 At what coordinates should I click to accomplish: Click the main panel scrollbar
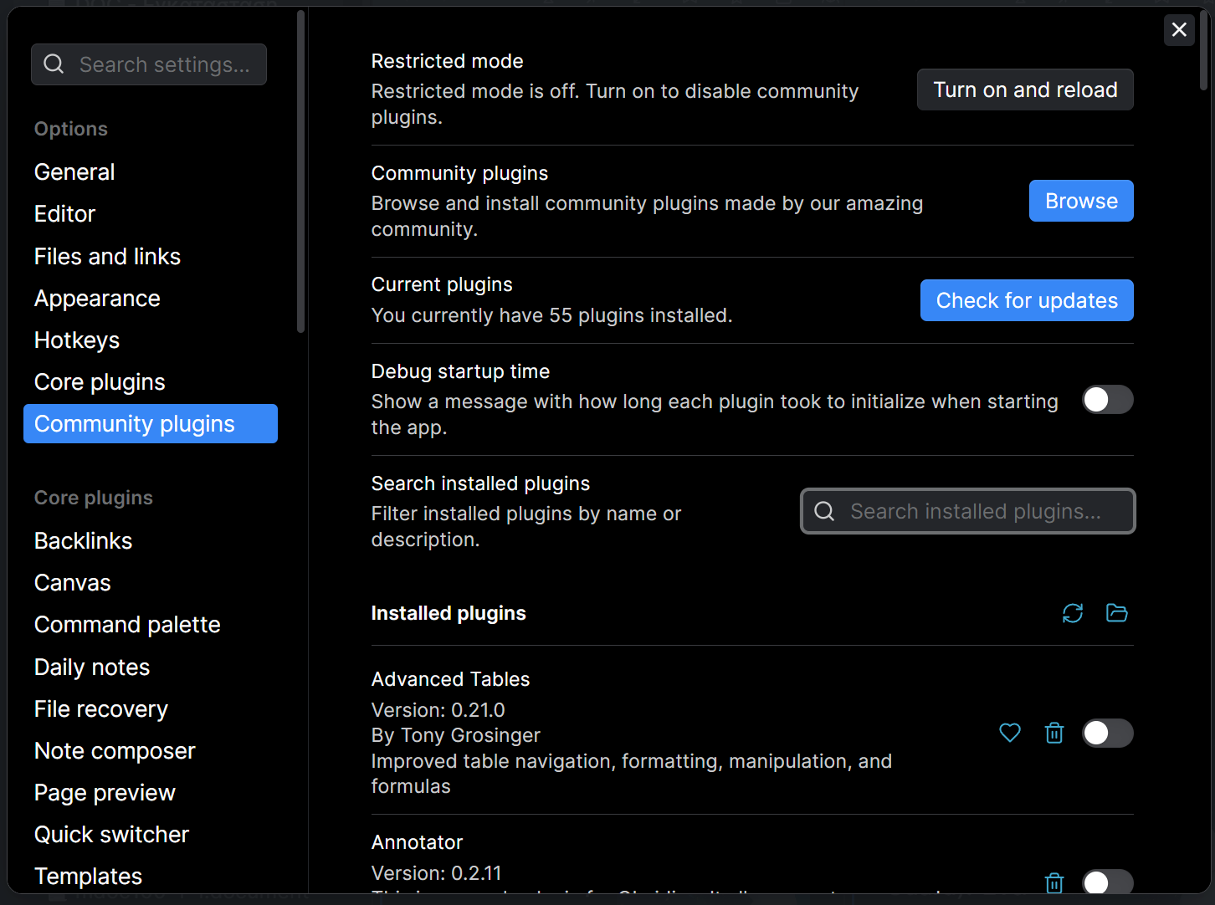[x=1204, y=50]
